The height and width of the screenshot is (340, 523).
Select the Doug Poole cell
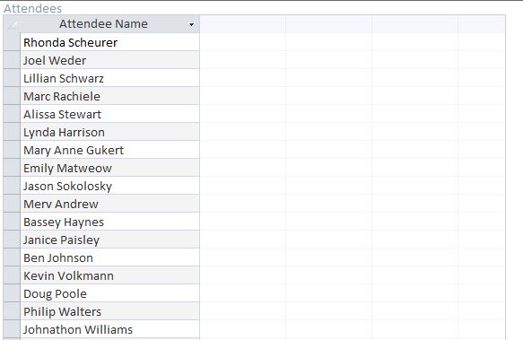[x=109, y=293]
